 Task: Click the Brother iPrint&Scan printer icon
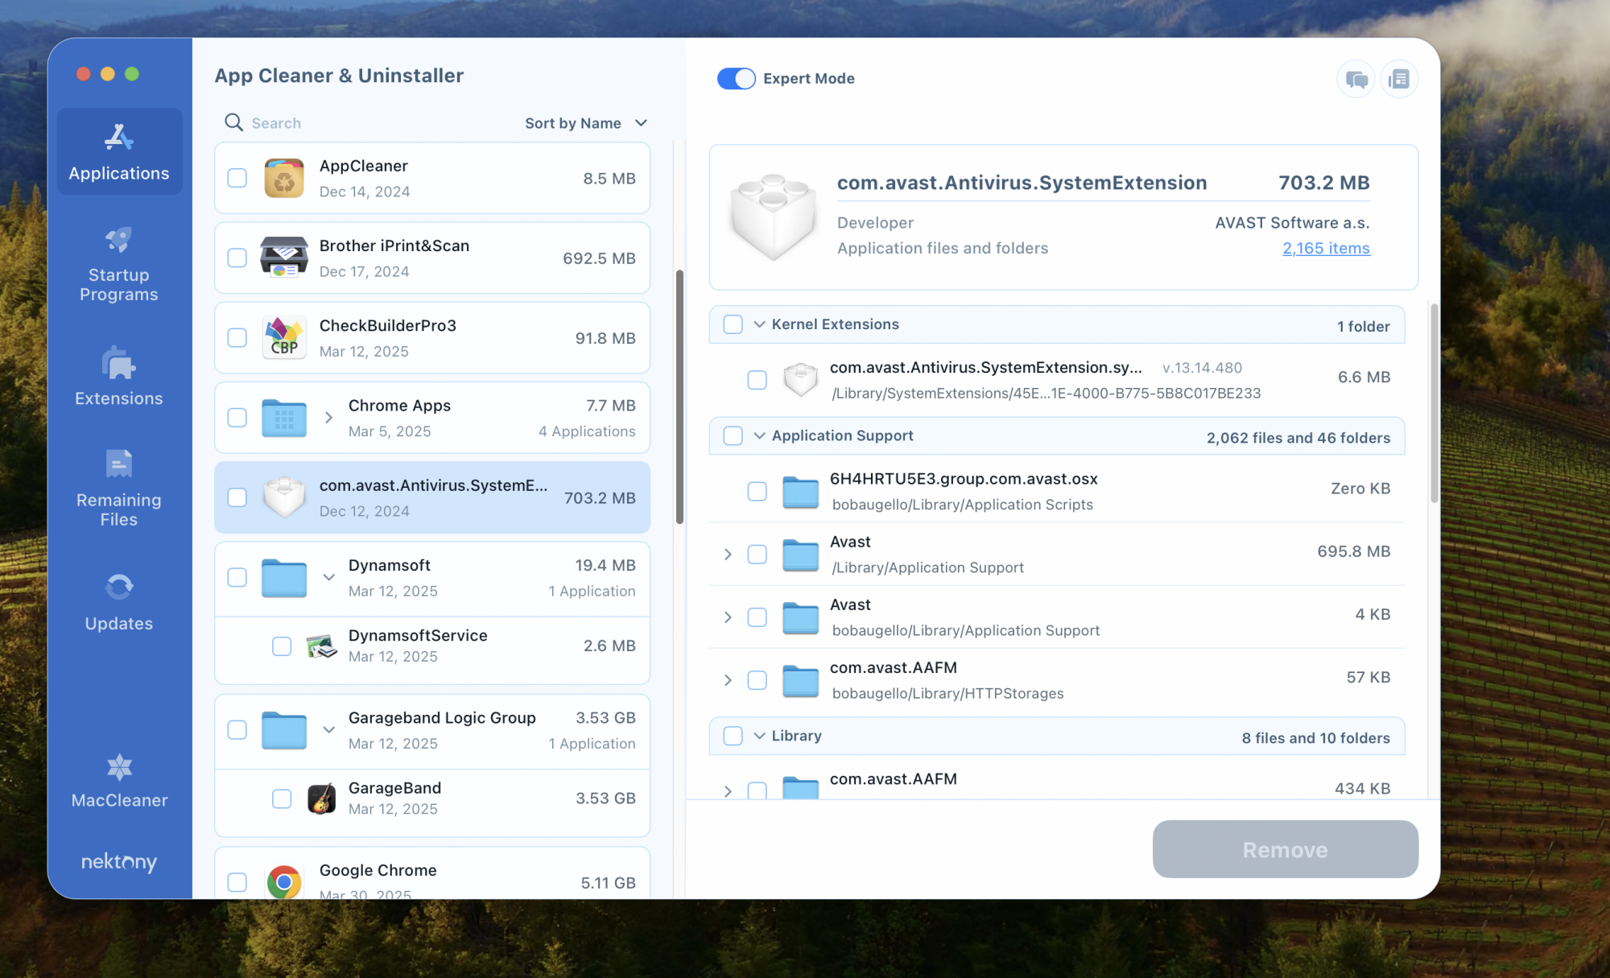(x=284, y=258)
